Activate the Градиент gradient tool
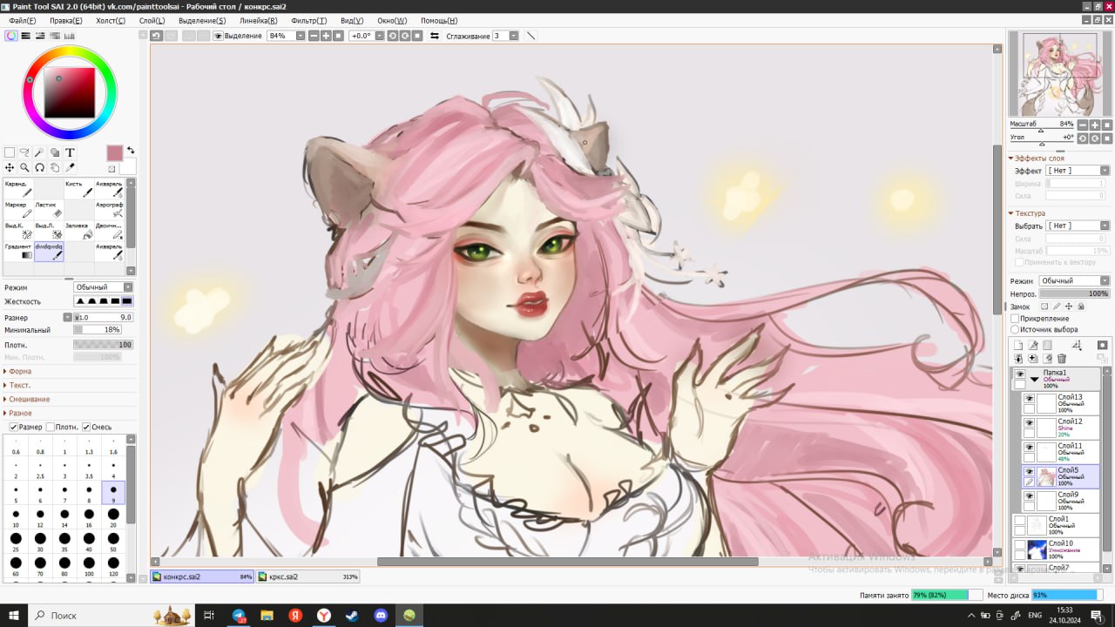Screen dimensions: 1115x627 [19, 252]
